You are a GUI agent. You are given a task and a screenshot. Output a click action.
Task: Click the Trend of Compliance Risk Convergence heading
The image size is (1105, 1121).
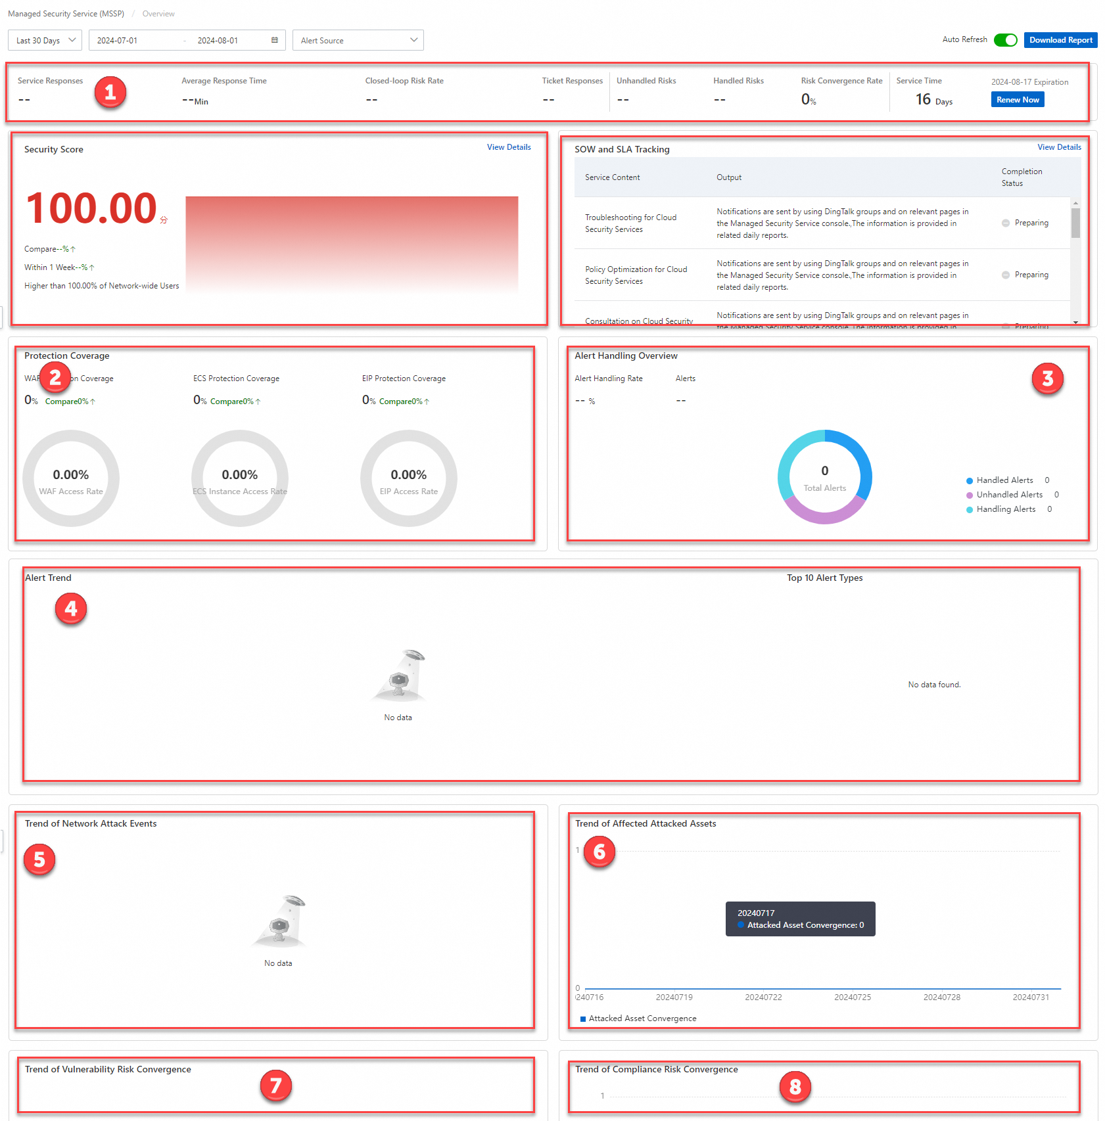coord(657,1070)
